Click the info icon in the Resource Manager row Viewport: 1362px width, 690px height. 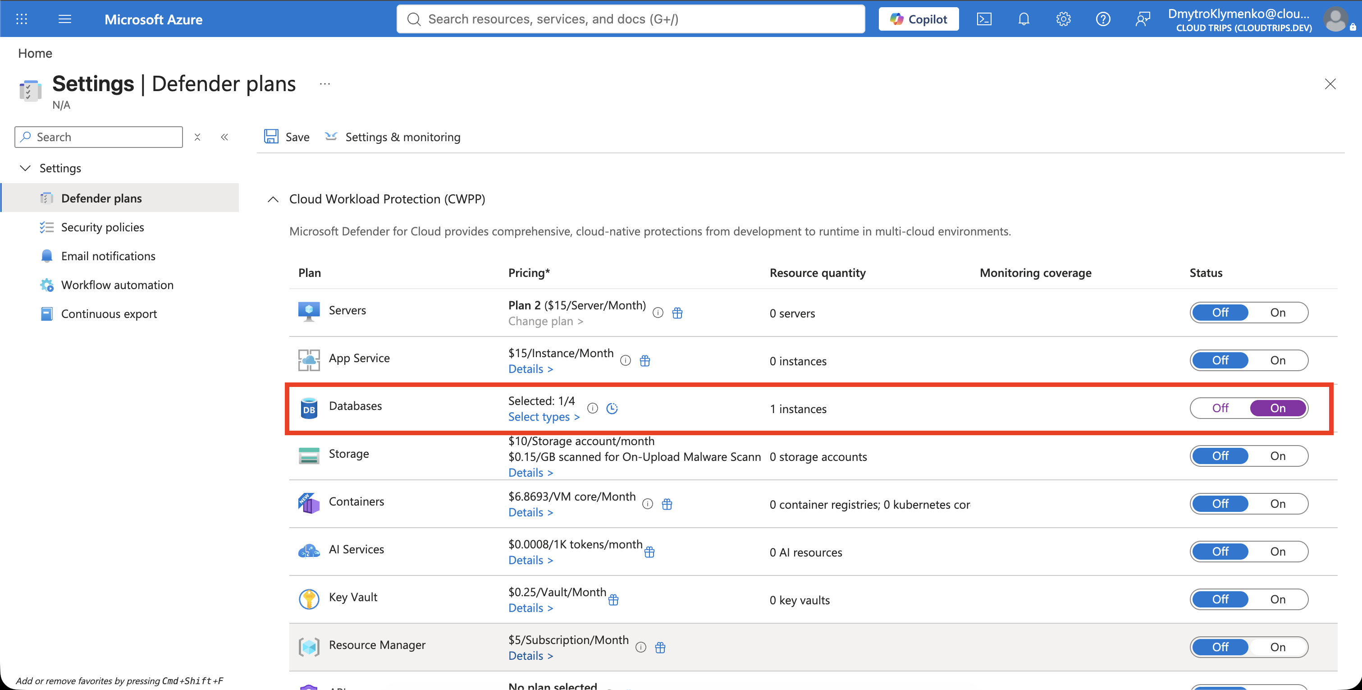tap(641, 647)
